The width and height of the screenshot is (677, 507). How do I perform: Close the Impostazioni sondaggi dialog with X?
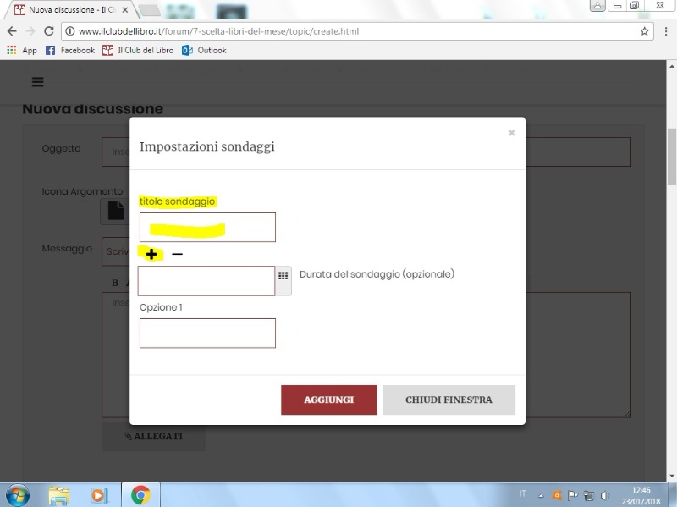[x=511, y=133]
